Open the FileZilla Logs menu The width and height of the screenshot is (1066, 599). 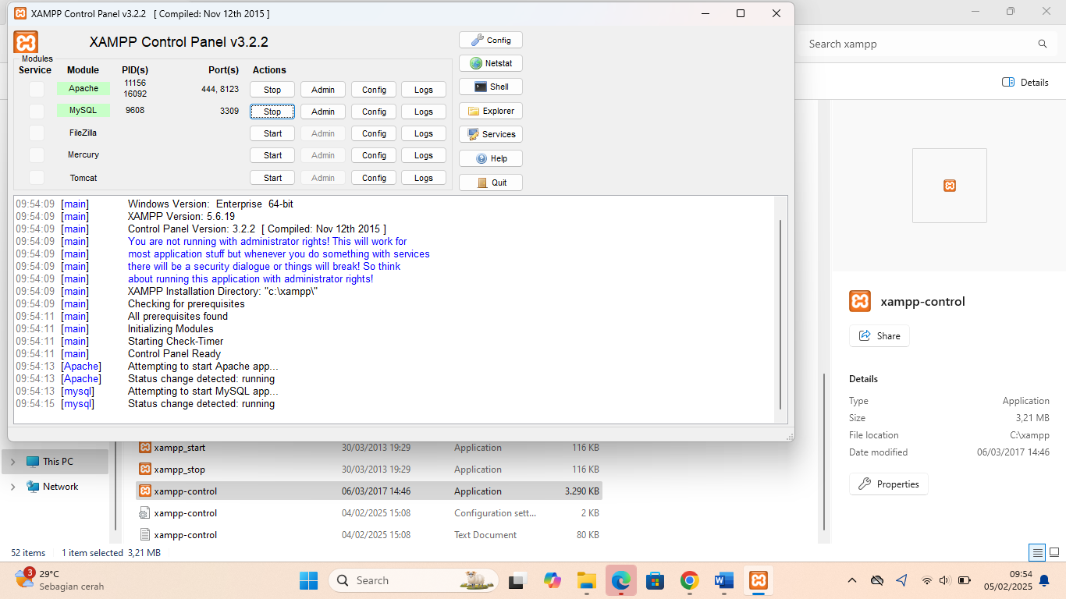tap(424, 133)
